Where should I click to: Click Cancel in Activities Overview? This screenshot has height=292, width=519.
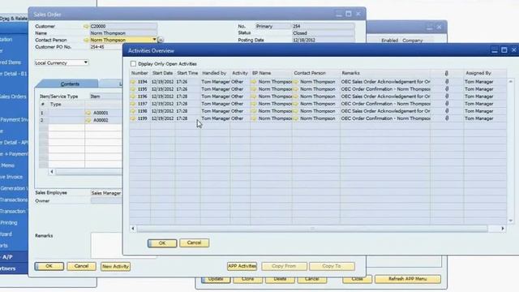click(194, 243)
